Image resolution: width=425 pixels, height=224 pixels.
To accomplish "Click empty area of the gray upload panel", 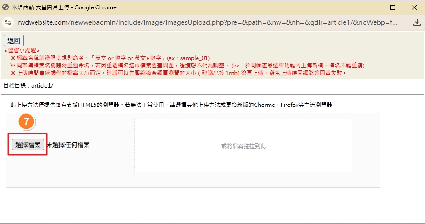I will coord(70,173).
